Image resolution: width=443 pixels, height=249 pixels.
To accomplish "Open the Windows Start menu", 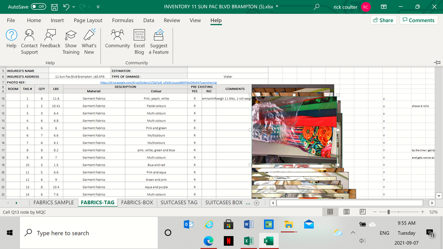I will (10, 233).
